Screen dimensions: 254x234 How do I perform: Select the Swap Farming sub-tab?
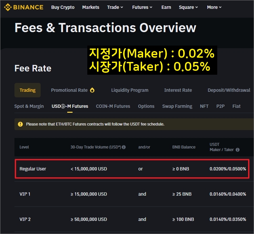(177, 106)
